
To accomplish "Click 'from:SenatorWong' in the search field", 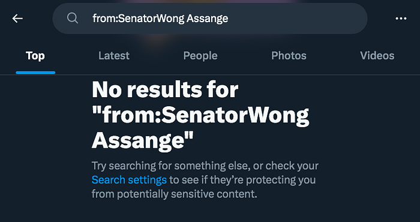I will (139, 19).
